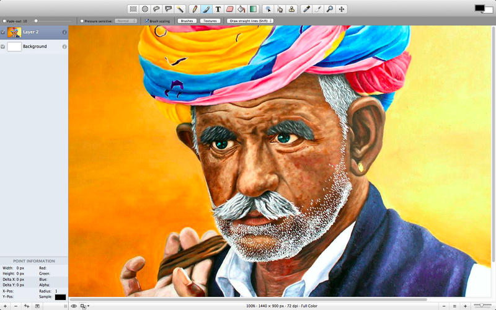The width and height of the screenshot is (496, 310).
Task: Open the Layer 2 info button
Action: tap(64, 32)
